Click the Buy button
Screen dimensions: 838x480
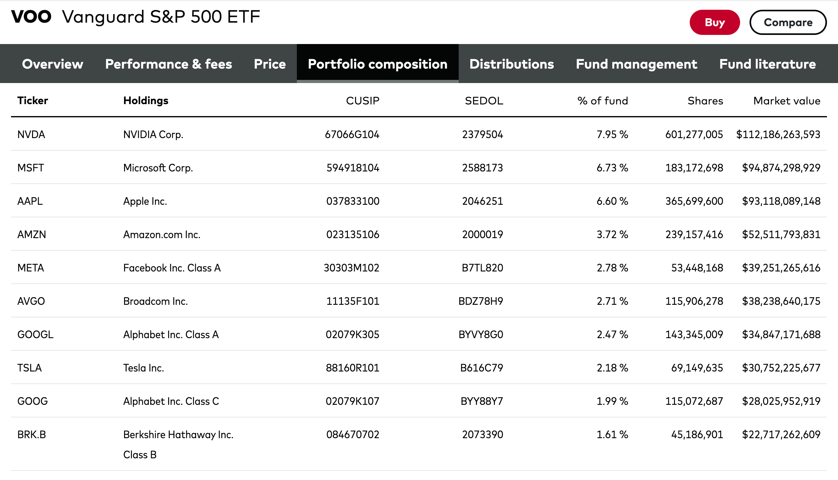(715, 22)
